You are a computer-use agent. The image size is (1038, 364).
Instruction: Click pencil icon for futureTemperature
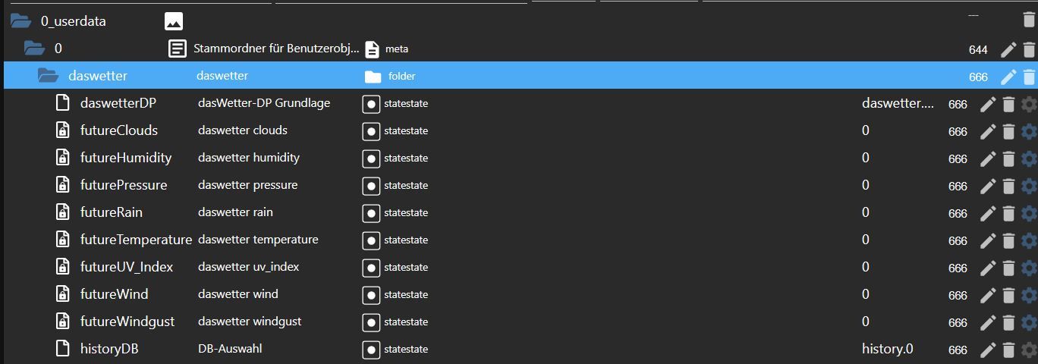988,240
